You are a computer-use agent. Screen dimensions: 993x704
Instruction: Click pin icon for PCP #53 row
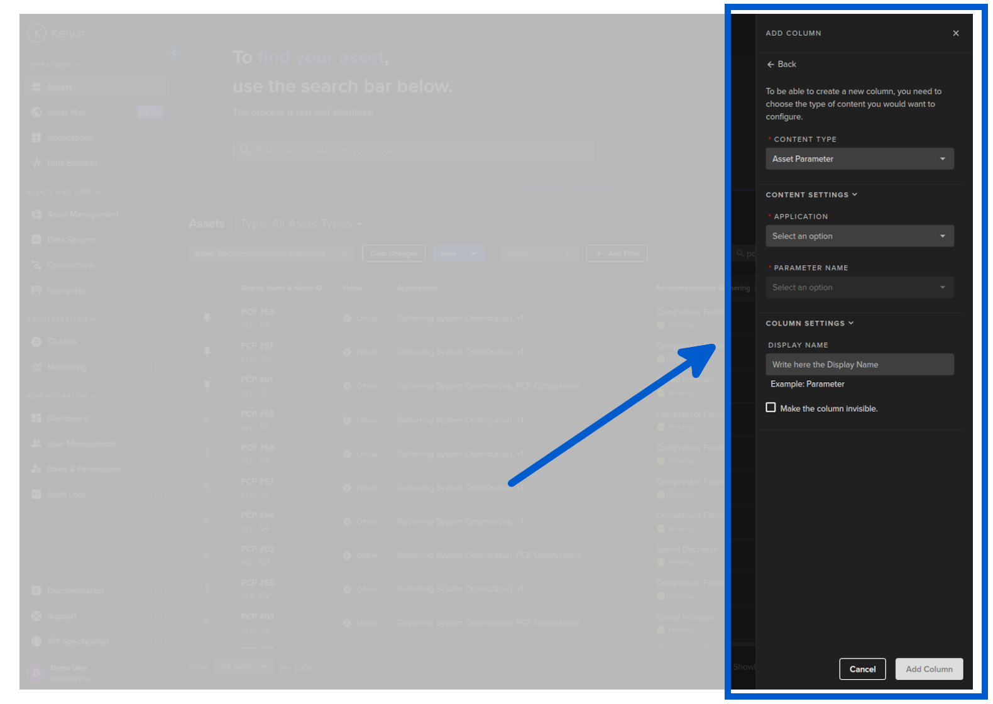pos(207,318)
